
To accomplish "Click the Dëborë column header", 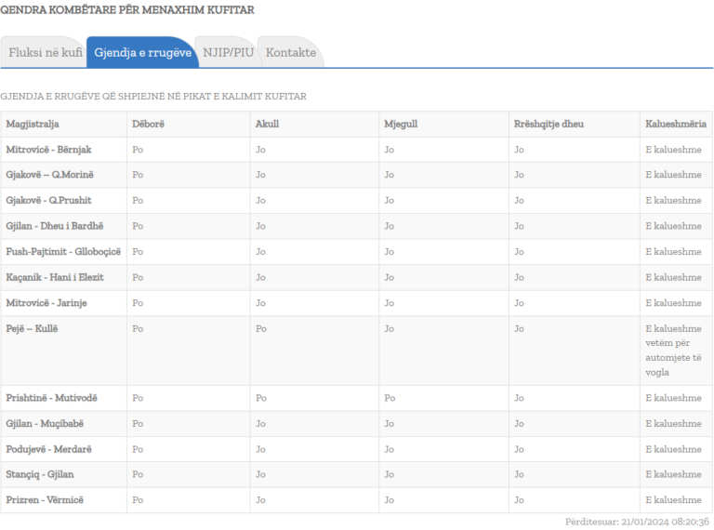I will 148,124.
